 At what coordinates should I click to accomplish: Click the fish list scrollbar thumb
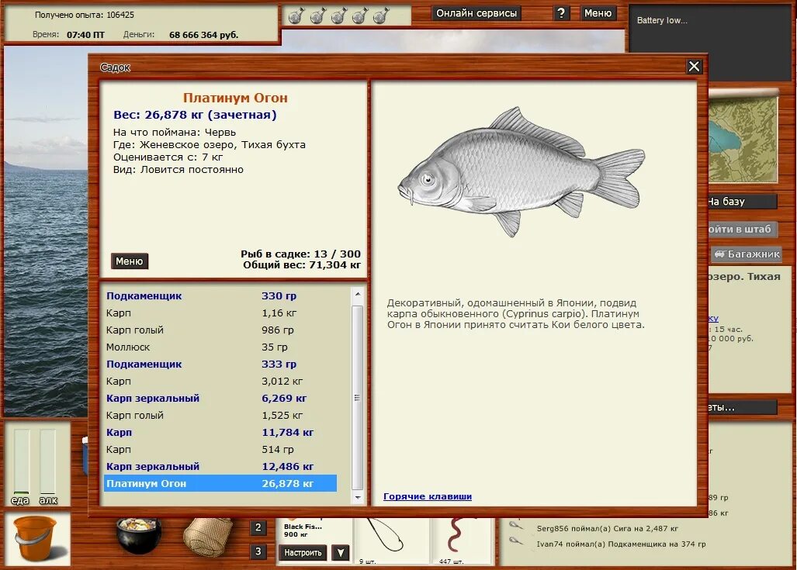click(357, 398)
